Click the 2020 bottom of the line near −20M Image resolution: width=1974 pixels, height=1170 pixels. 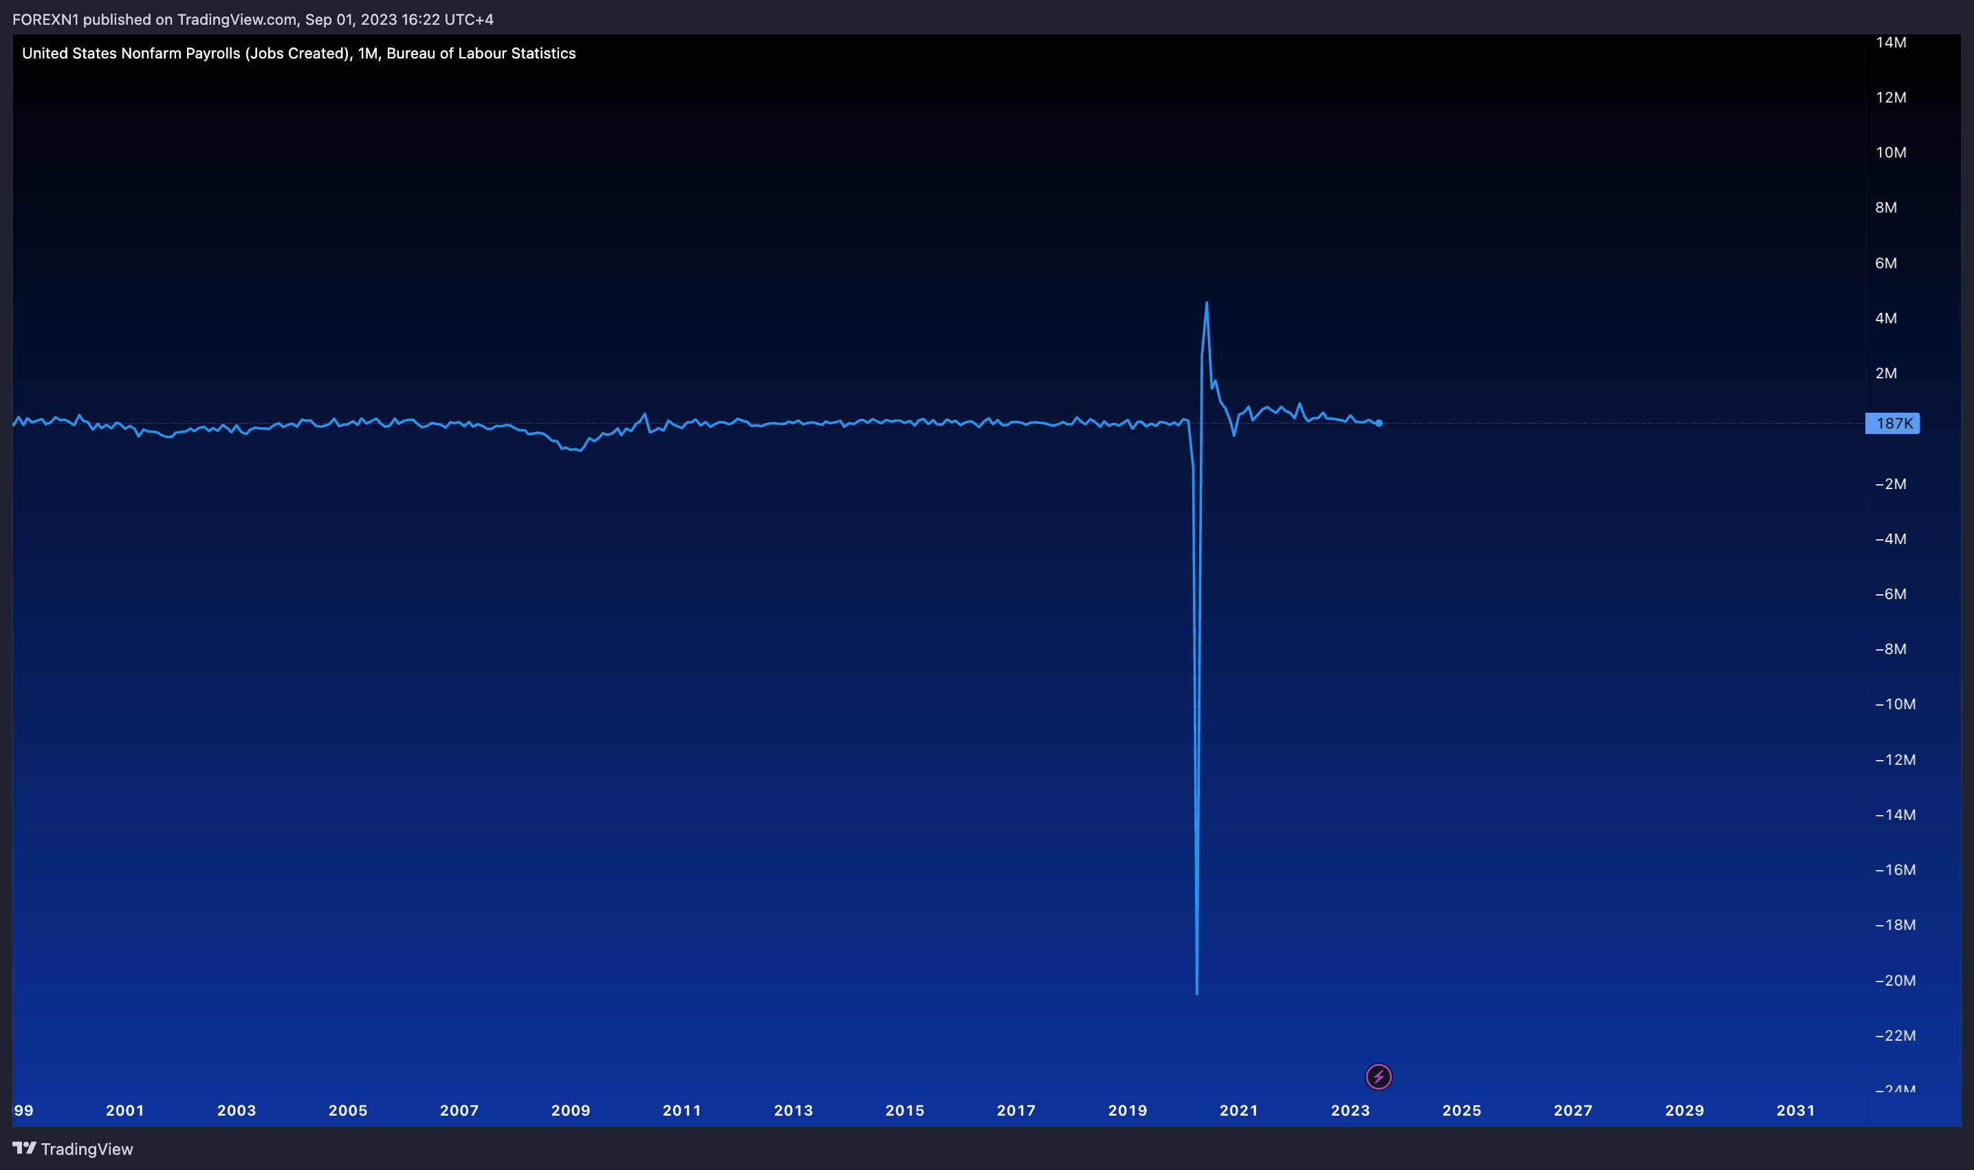[1197, 993]
